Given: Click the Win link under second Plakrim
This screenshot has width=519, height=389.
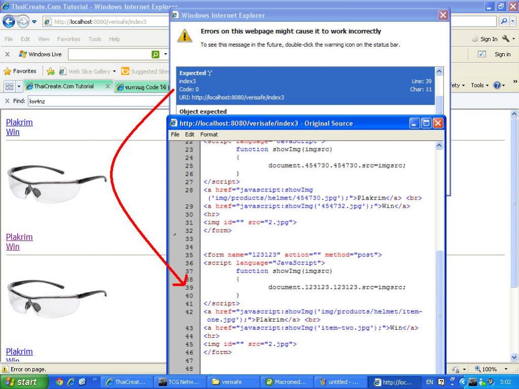Looking at the screenshot, I should click(13, 247).
